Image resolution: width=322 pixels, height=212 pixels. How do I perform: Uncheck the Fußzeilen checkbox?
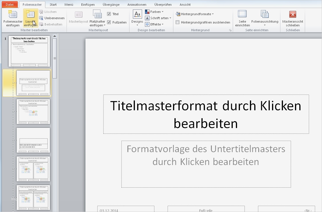pyautogui.click(x=109, y=22)
